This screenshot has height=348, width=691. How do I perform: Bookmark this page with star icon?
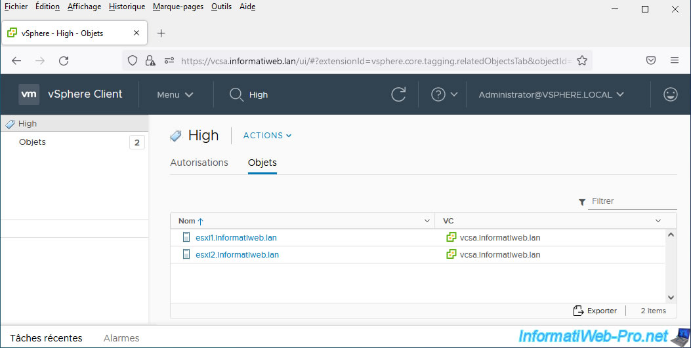[x=582, y=61]
